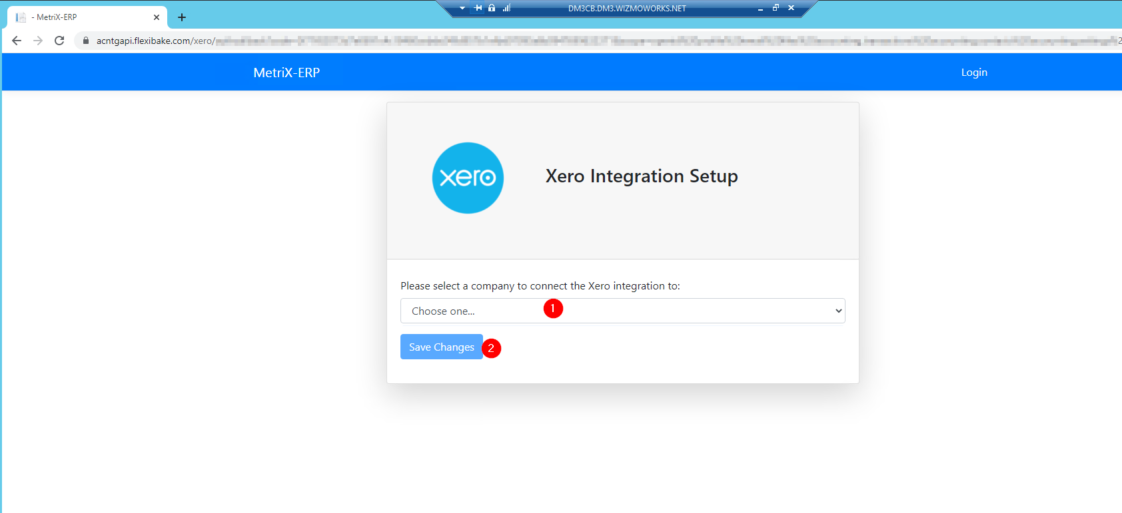This screenshot has height=513, width=1122.
Task: Click the browser forward arrow
Action: coord(38,41)
